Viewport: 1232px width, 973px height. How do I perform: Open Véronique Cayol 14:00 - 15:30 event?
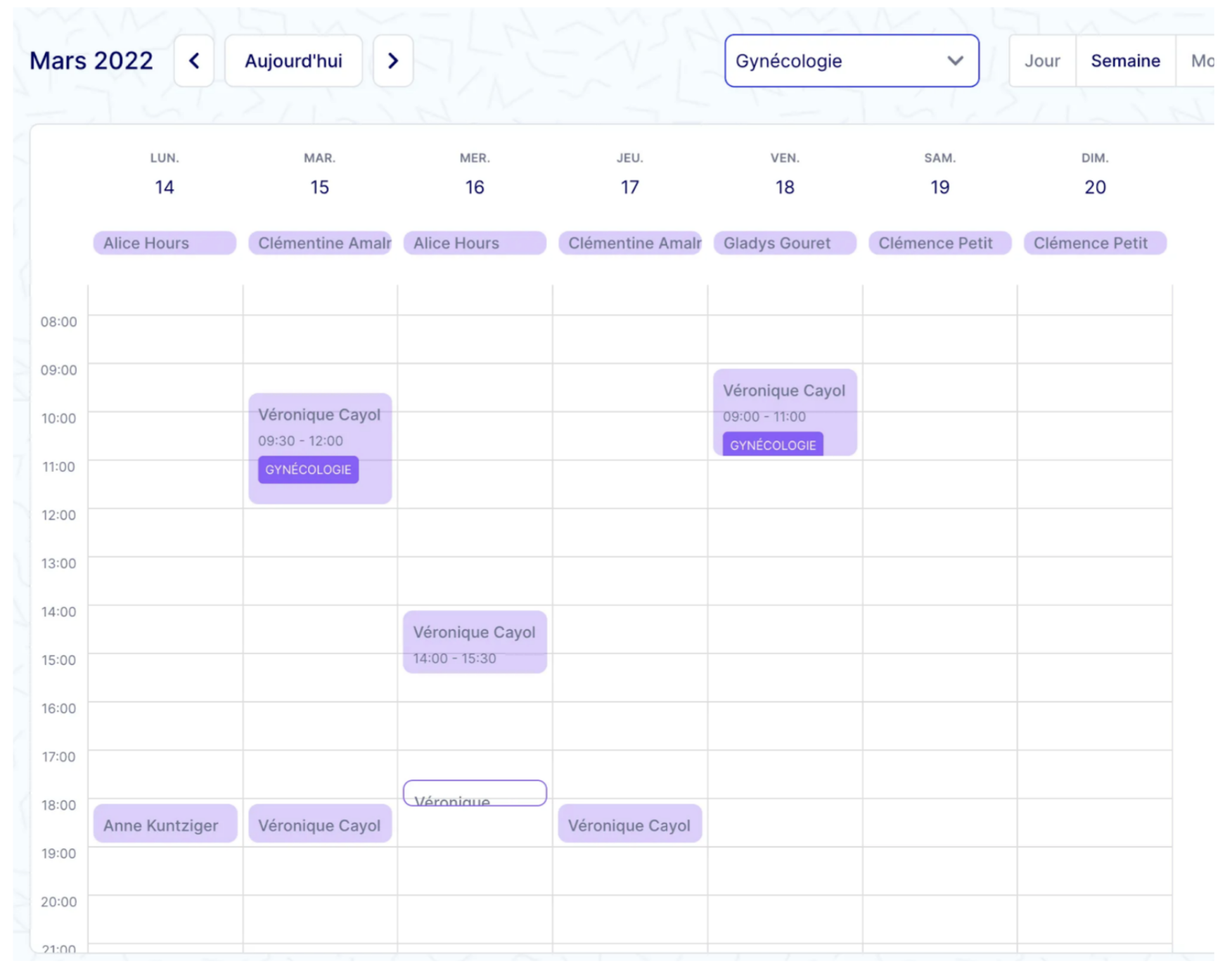pyautogui.click(x=475, y=642)
